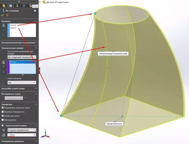This screenshot has height=144, width=189.
Task: Expand Настройки осевой линии section
Action: (x=36, y=88)
